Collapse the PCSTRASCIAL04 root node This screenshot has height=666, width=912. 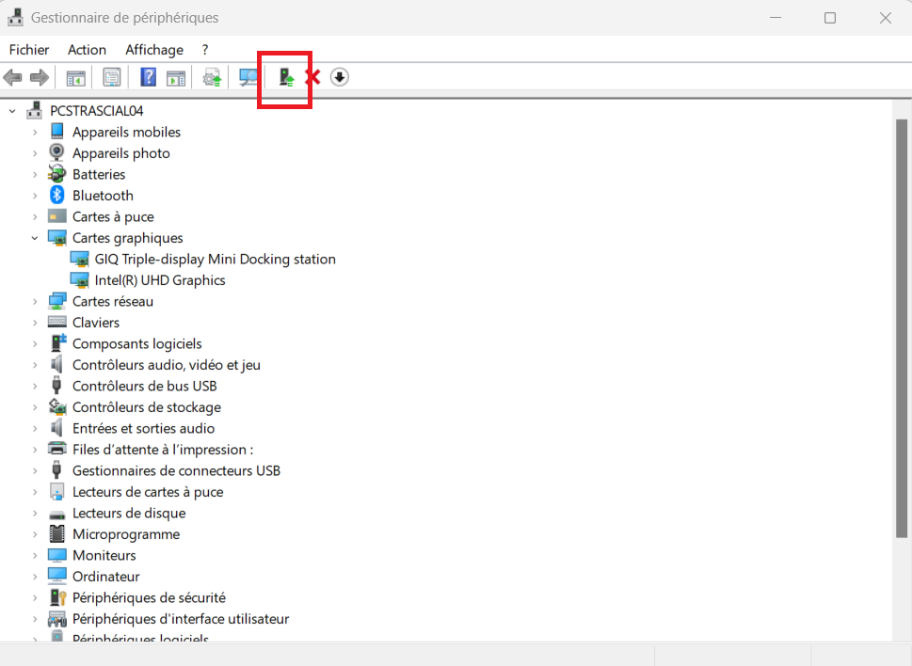(x=12, y=111)
